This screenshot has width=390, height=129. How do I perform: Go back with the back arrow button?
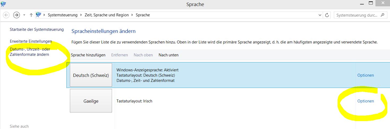pos(6,15)
